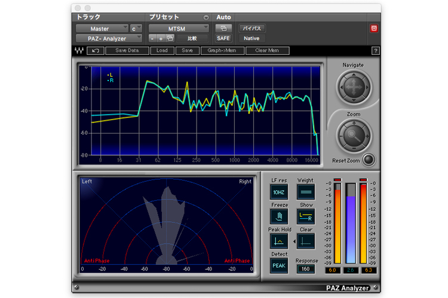Image resolution: width=448 pixels, height=298 pixels.
Task: Click the left meter red clip indicator
Action: point(337,179)
